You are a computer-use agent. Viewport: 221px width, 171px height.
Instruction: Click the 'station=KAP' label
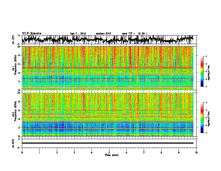104,34
